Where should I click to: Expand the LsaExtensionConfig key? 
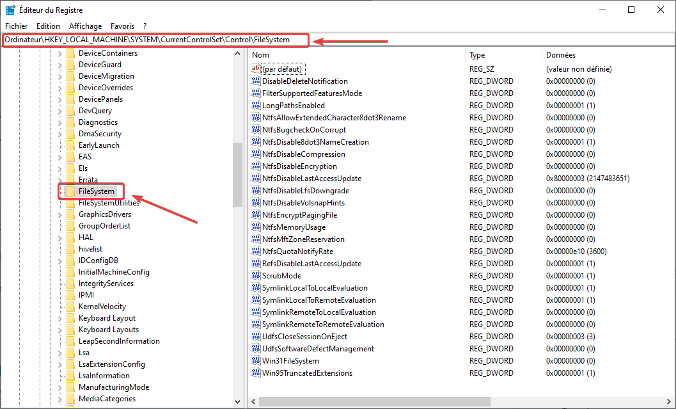60,365
